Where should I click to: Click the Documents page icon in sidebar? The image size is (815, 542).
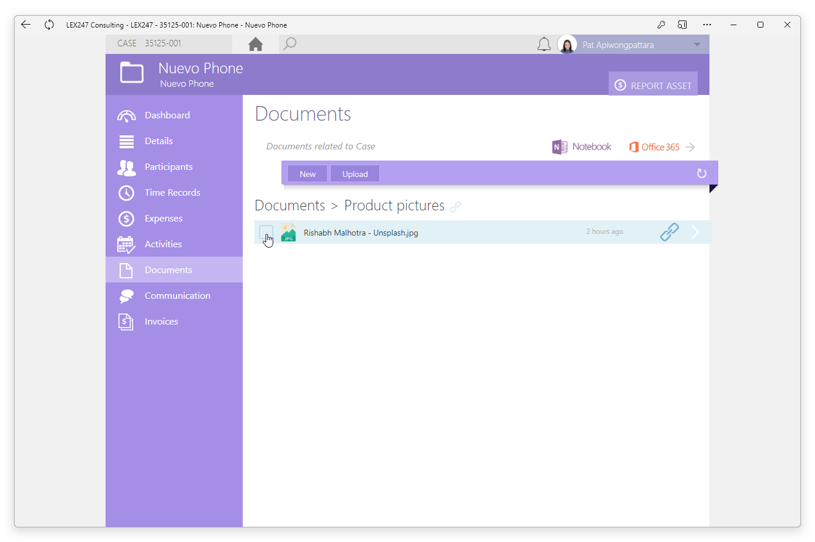[126, 270]
